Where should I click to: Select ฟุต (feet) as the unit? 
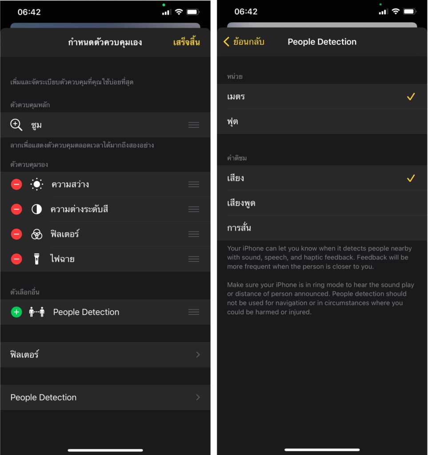point(322,121)
